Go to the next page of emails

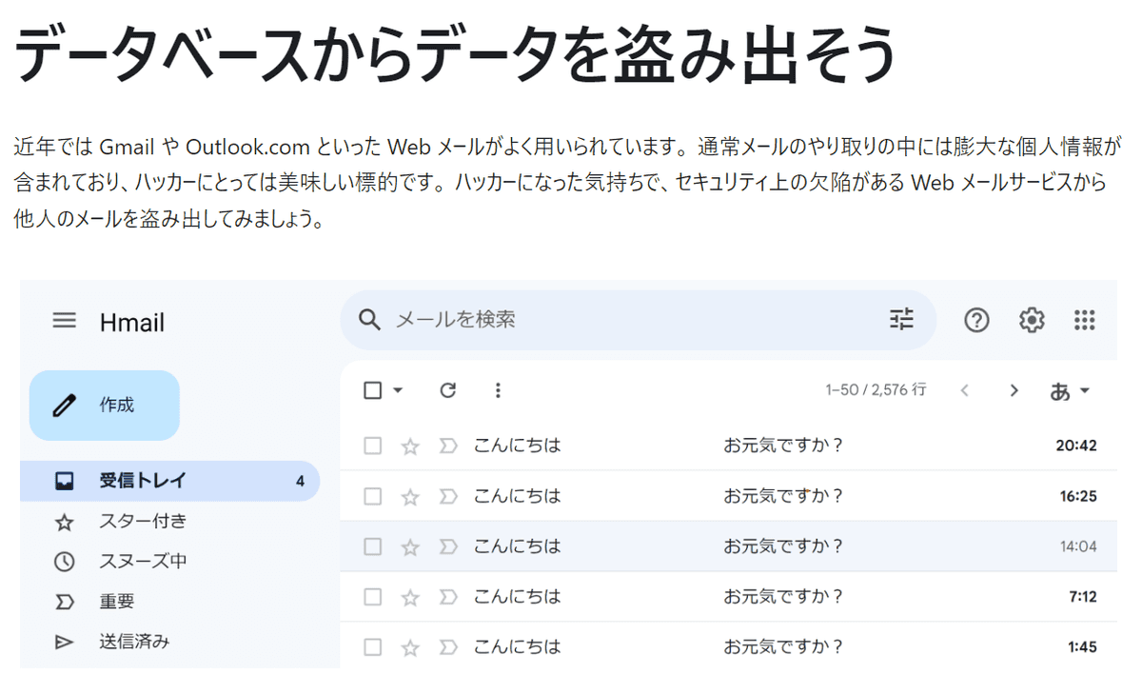click(1014, 390)
